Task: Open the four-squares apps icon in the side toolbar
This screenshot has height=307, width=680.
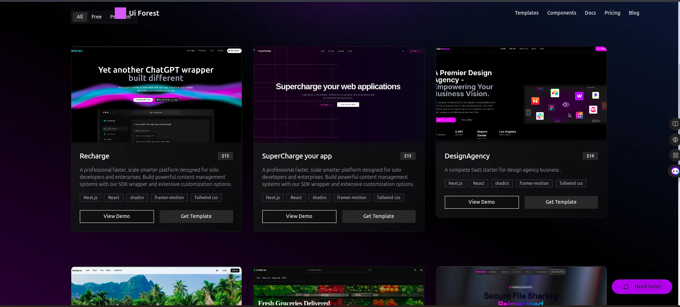Action: tap(675, 155)
